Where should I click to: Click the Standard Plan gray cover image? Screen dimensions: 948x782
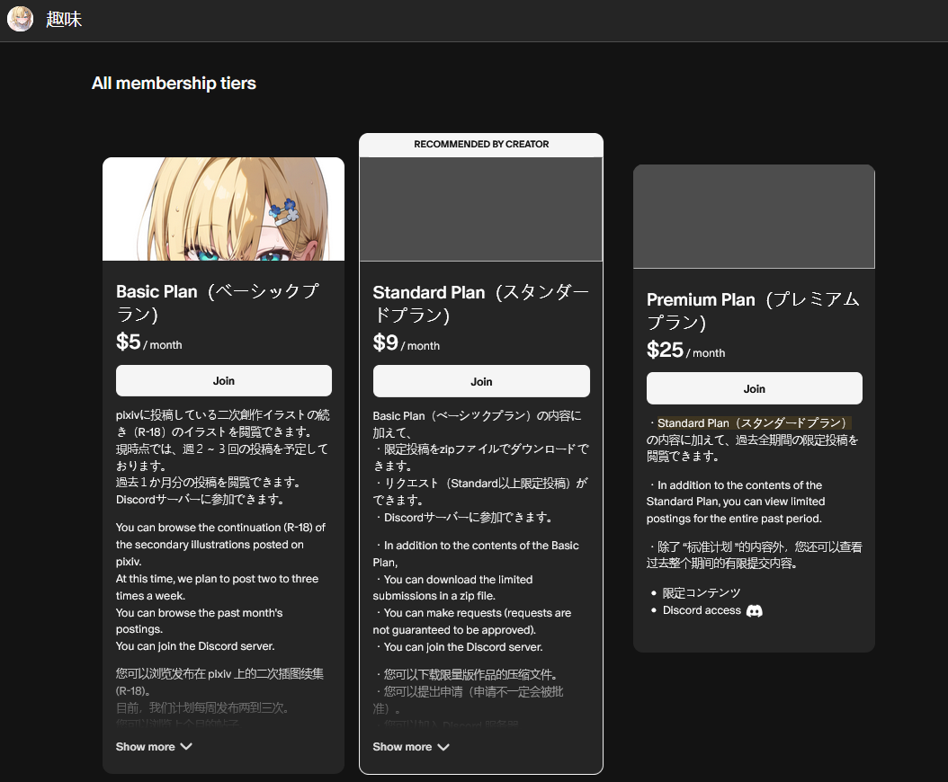point(481,209)
